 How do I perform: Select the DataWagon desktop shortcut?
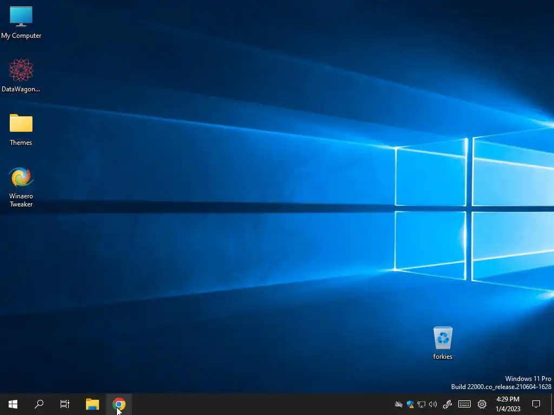pos(21,75)
